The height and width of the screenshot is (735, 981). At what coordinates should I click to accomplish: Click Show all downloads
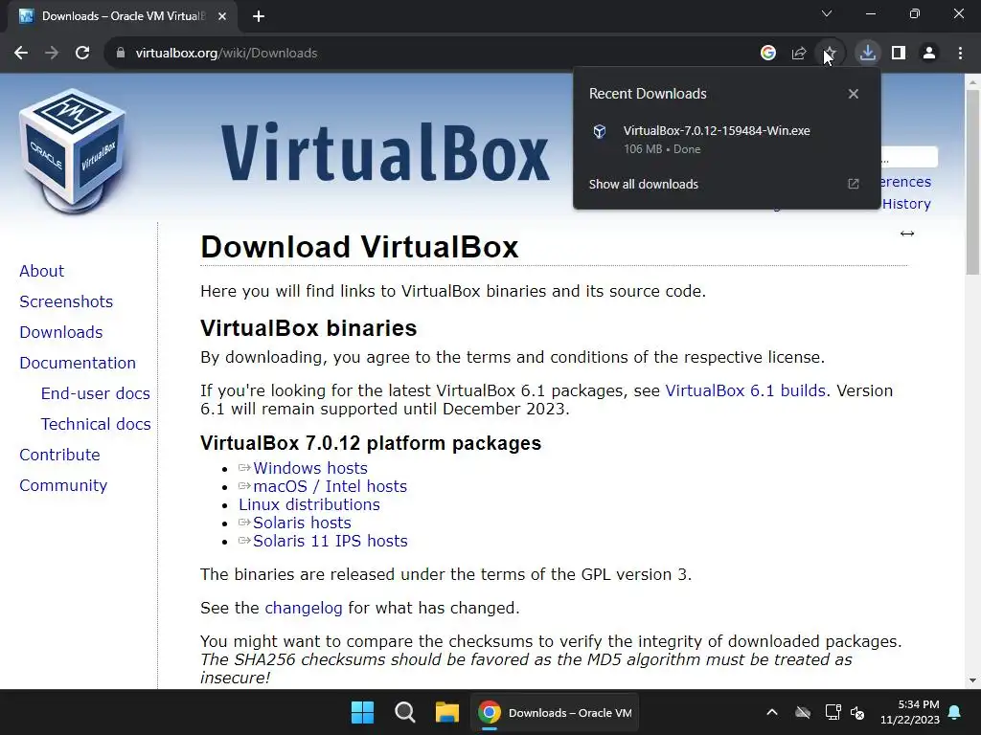pos(643,185)
